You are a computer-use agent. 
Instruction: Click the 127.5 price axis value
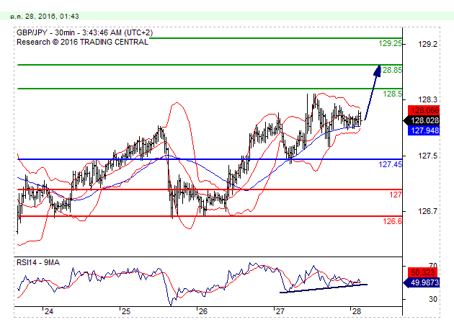click(427, 156)
